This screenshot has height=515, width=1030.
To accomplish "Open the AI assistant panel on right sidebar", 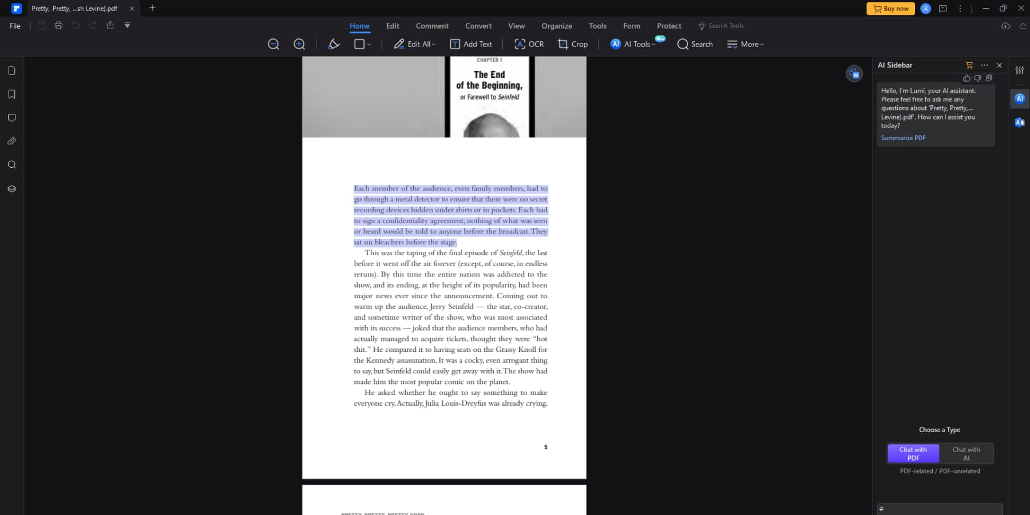I will click(1019, 98).
